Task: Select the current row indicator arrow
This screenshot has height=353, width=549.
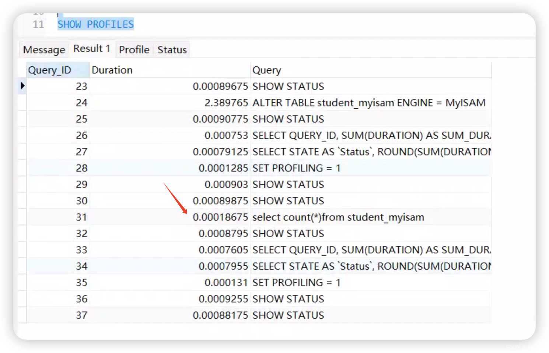Action: click(22, 86)
